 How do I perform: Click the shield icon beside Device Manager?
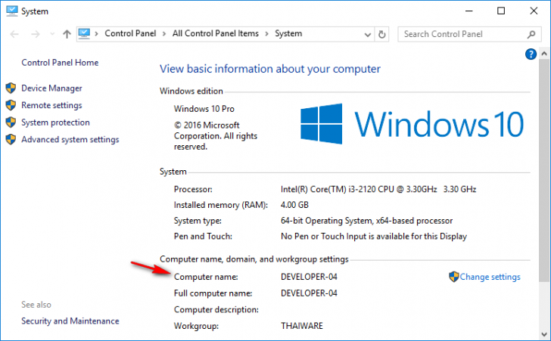11,88
